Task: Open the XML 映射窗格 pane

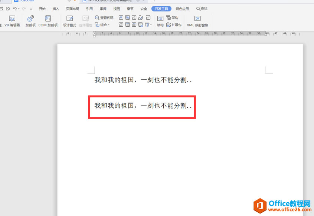Action: (x=197, y=21)
